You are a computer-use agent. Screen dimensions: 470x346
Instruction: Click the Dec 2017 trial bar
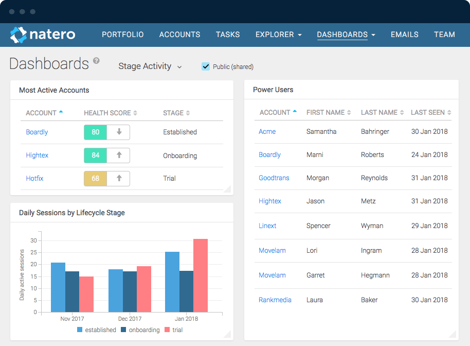click(x=144, y=289)
